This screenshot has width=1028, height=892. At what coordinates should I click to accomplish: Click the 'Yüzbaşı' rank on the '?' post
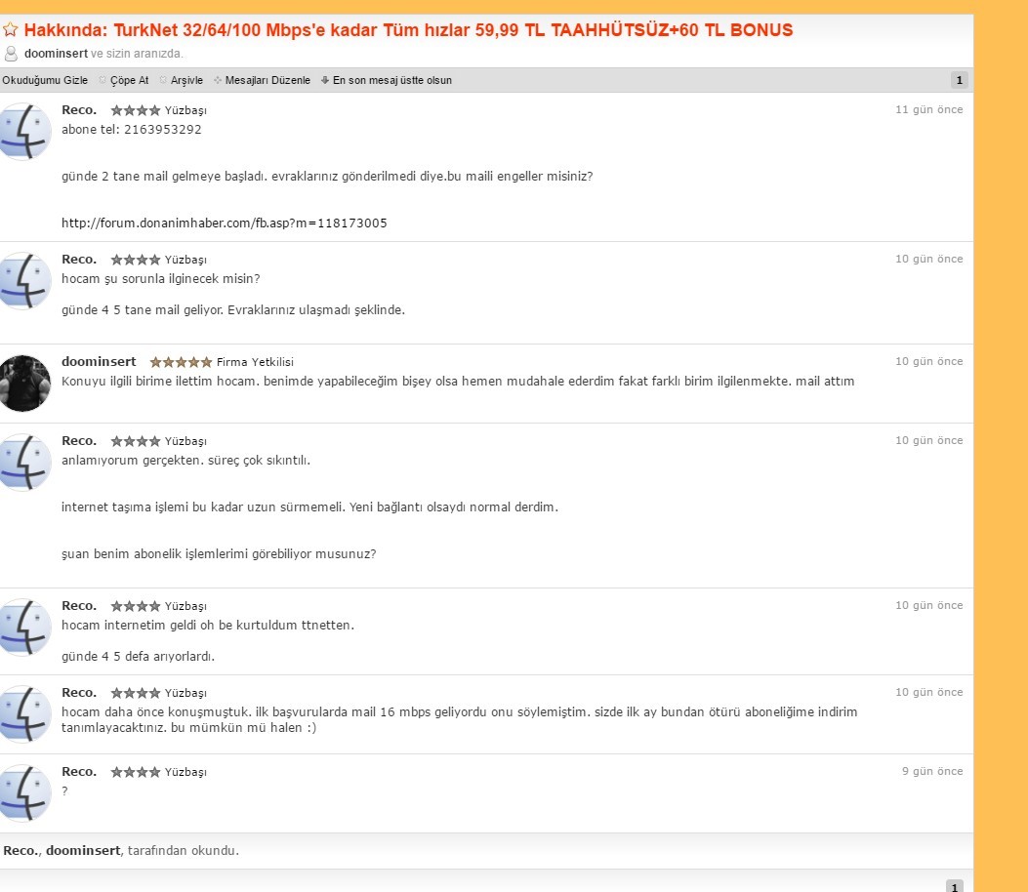(185, 772)
